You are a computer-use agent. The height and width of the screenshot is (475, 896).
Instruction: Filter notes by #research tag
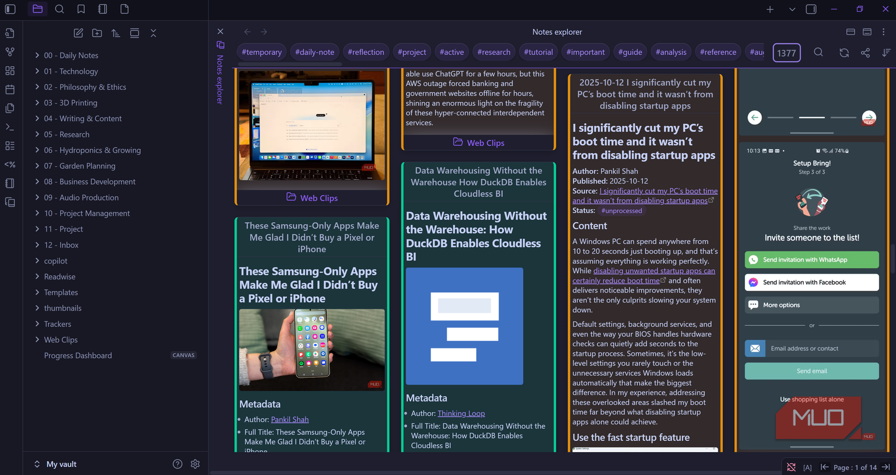click(494, 52)
